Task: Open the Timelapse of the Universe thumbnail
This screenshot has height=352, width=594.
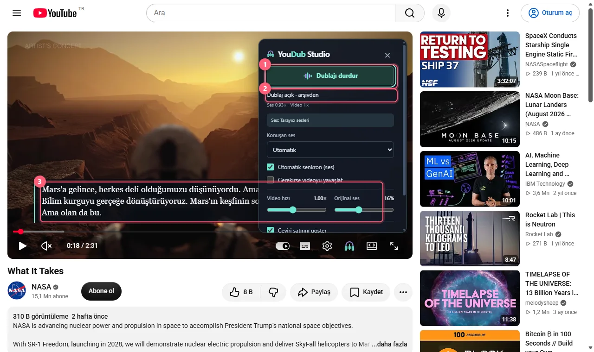Action: tap(470, 298)
